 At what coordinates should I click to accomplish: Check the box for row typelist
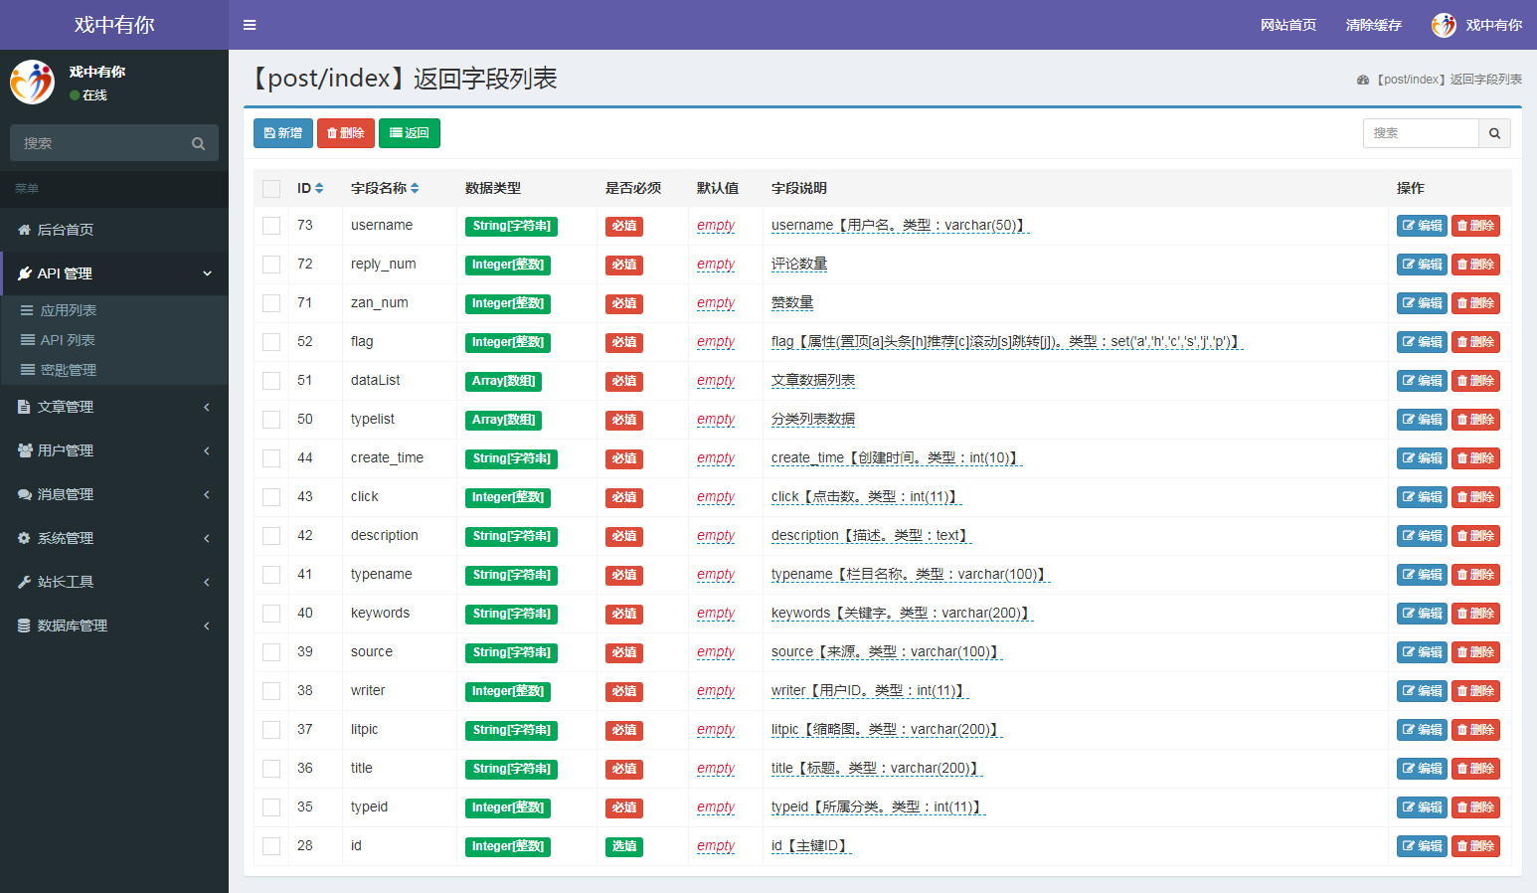click(271, 420)
